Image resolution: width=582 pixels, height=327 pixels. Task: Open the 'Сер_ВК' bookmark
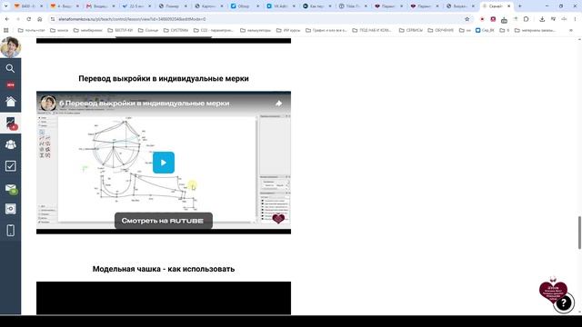(485, 30)
